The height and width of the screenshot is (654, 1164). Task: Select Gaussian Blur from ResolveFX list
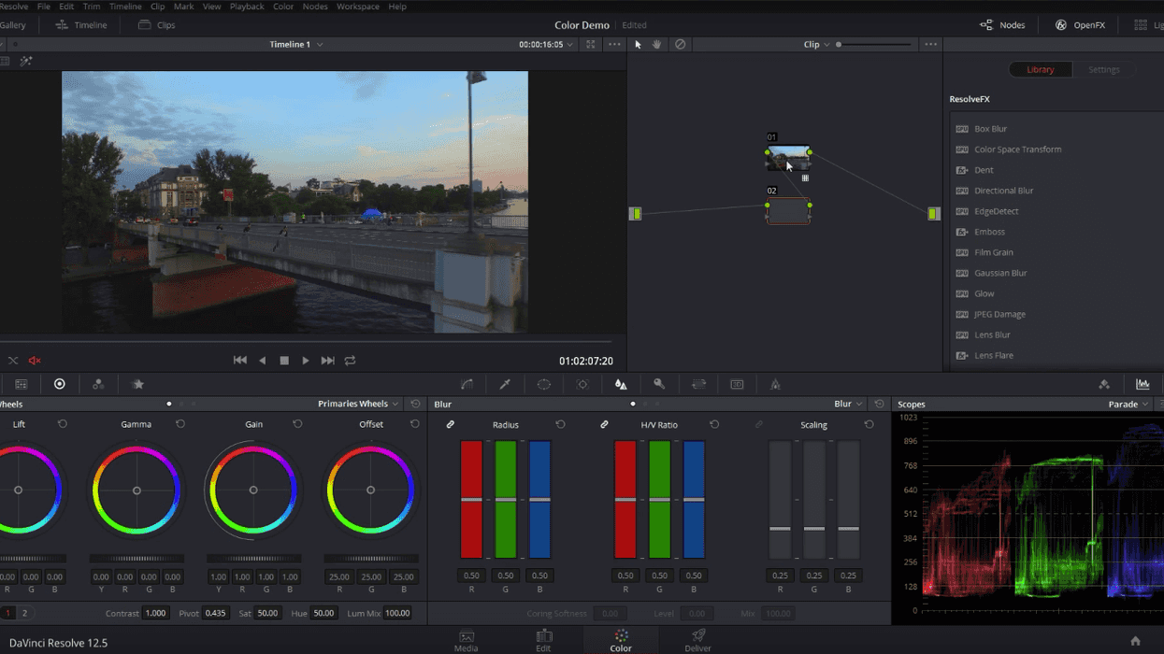1000,273
